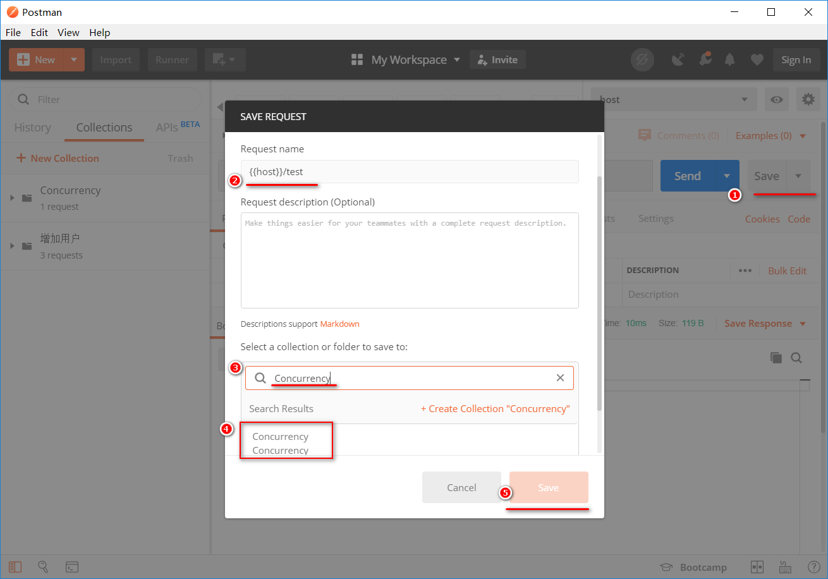The image size is (828, 579).
Task: Click the collection search field containing Concurrency
Action: [x=410, y=378]
